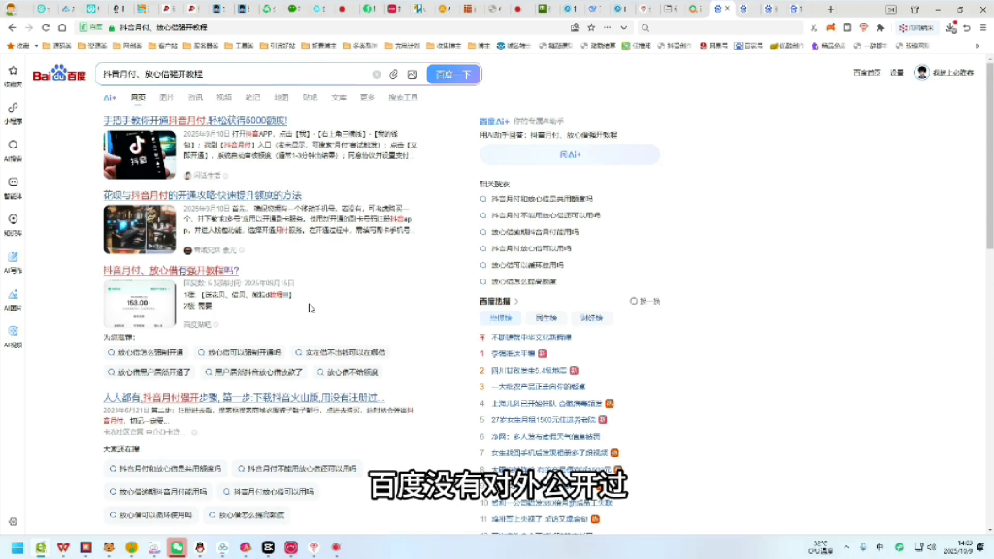Image resolution: width=994 pixels, height=559 pixels.
Task: Open Baidu image search via camera icon
Action: [413, 74]
